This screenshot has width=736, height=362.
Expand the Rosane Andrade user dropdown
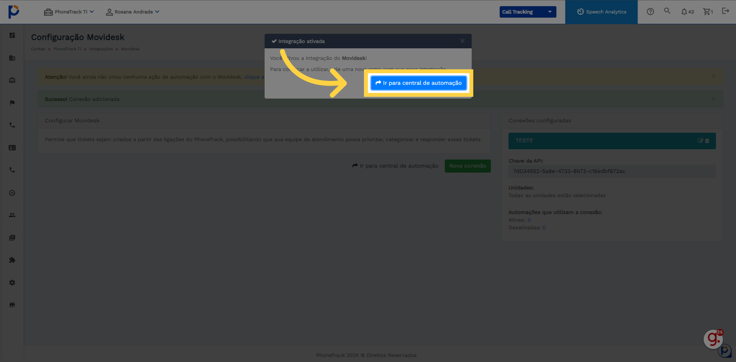click(133, 12)
